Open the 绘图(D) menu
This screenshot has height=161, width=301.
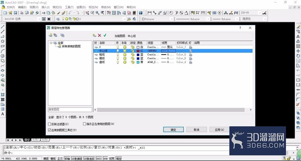[81, 7]
